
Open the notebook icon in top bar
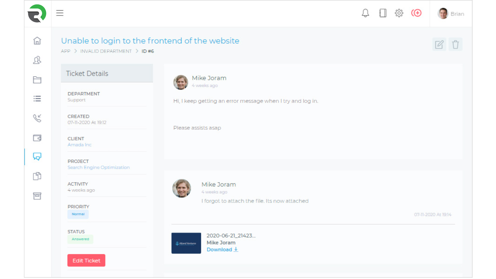click(x=383, y=13)
